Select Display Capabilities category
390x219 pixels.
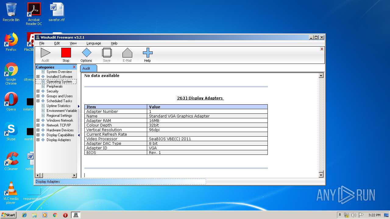pos(60,135)
